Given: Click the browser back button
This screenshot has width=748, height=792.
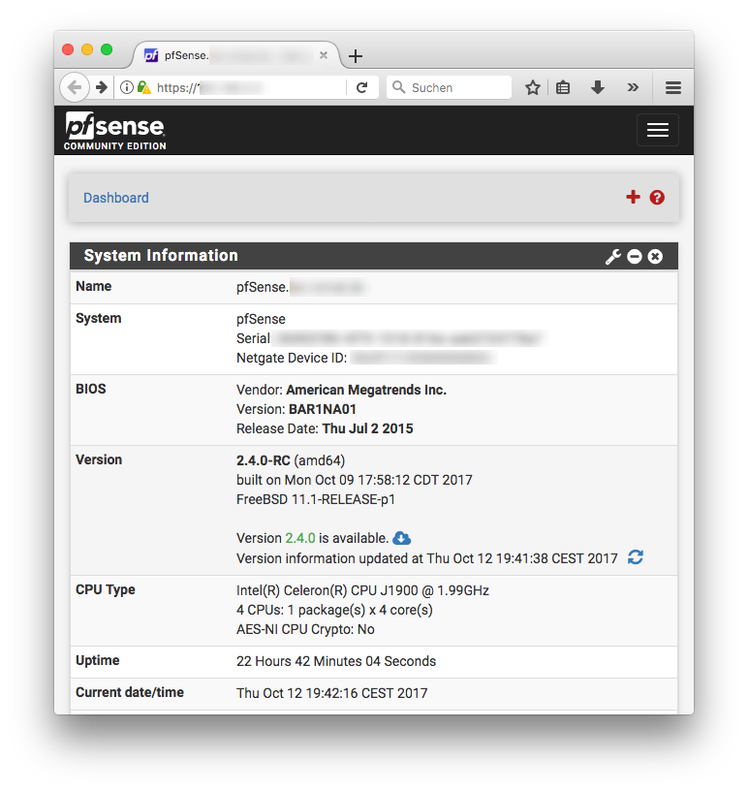Looking at the screenshot, I should point(75,87).
